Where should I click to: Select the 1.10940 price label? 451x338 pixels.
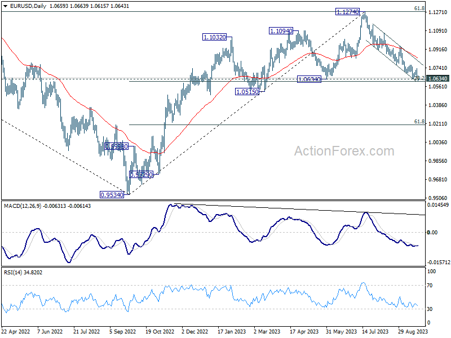[281, 31]
